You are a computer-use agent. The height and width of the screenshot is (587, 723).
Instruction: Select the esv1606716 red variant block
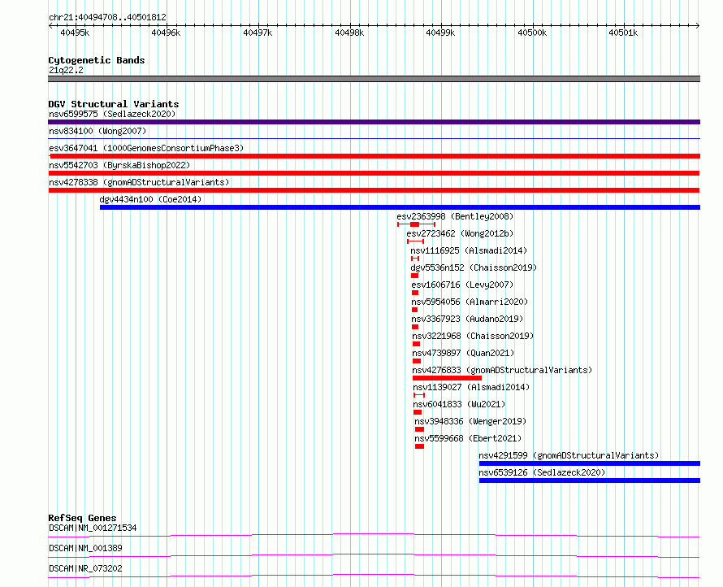click(x=415, y=293)
